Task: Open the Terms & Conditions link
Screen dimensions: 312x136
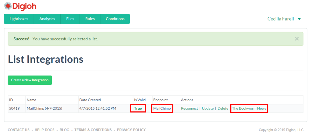Action: tap(93, 130)
